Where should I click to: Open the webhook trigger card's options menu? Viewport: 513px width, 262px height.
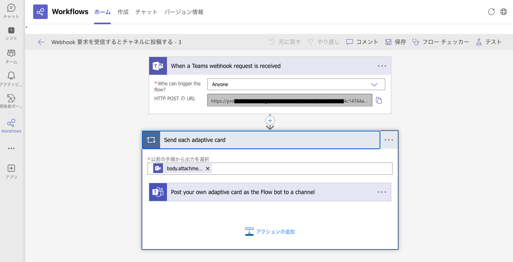(382, 65)
